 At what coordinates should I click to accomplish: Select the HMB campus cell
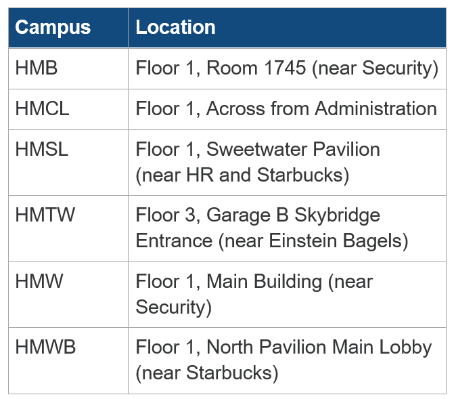(37, 68)
